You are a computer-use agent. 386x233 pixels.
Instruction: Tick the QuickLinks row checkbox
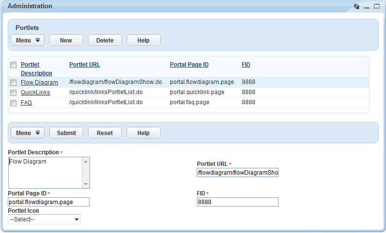[x=13, y=93]
